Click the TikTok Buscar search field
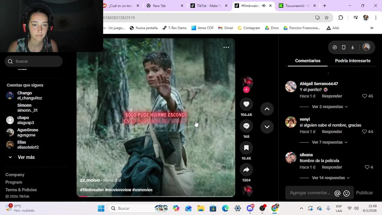This screenshot has height=215, width=382. tap(33, 61)
